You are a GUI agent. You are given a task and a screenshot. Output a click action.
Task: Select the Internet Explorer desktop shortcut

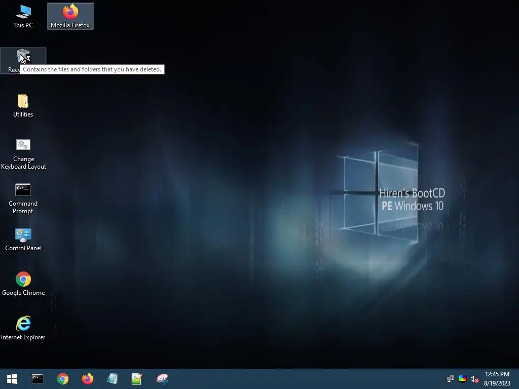click(x=23, y=328)
